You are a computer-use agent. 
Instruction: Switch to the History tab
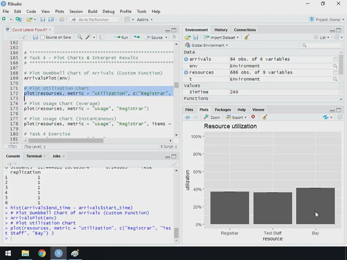pos(221,30)
